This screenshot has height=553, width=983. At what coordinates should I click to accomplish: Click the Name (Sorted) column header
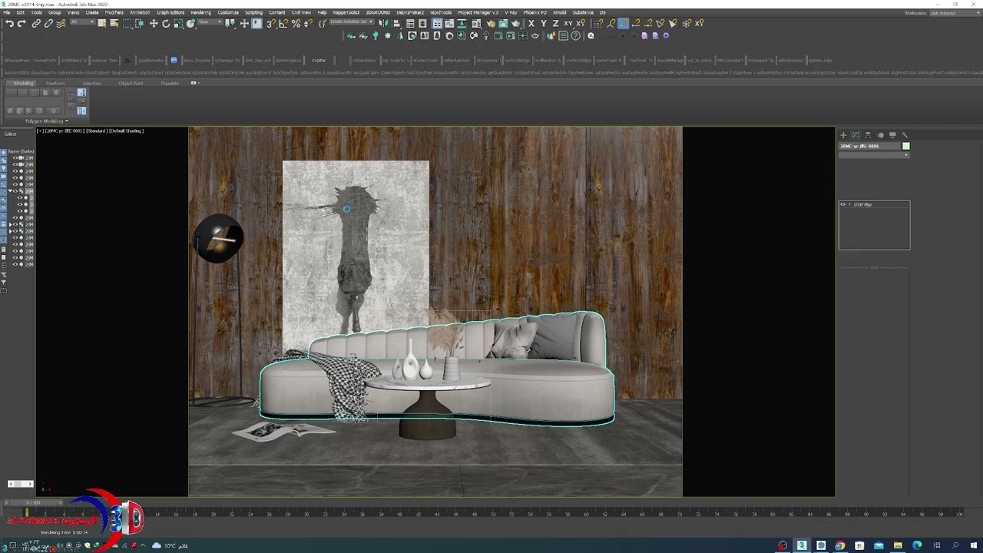(x=22, y=151)
